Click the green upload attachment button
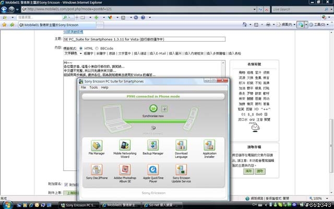334x209 pixels. pyautogui.click(x=71, y=193)
